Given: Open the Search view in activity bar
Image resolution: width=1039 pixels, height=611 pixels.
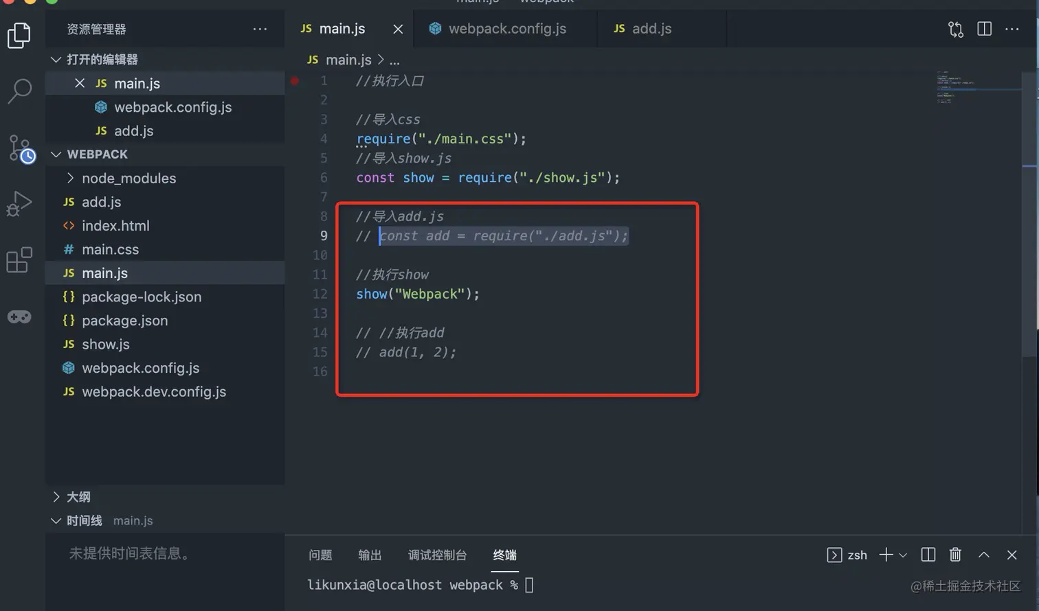Looking at the screenshot, I should point(19,91).
